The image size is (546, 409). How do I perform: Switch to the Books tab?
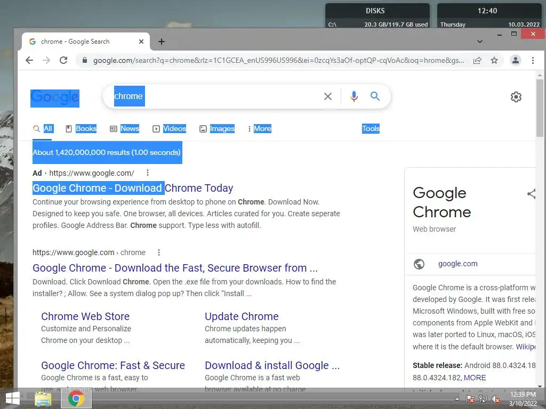[x=81, y=129]
